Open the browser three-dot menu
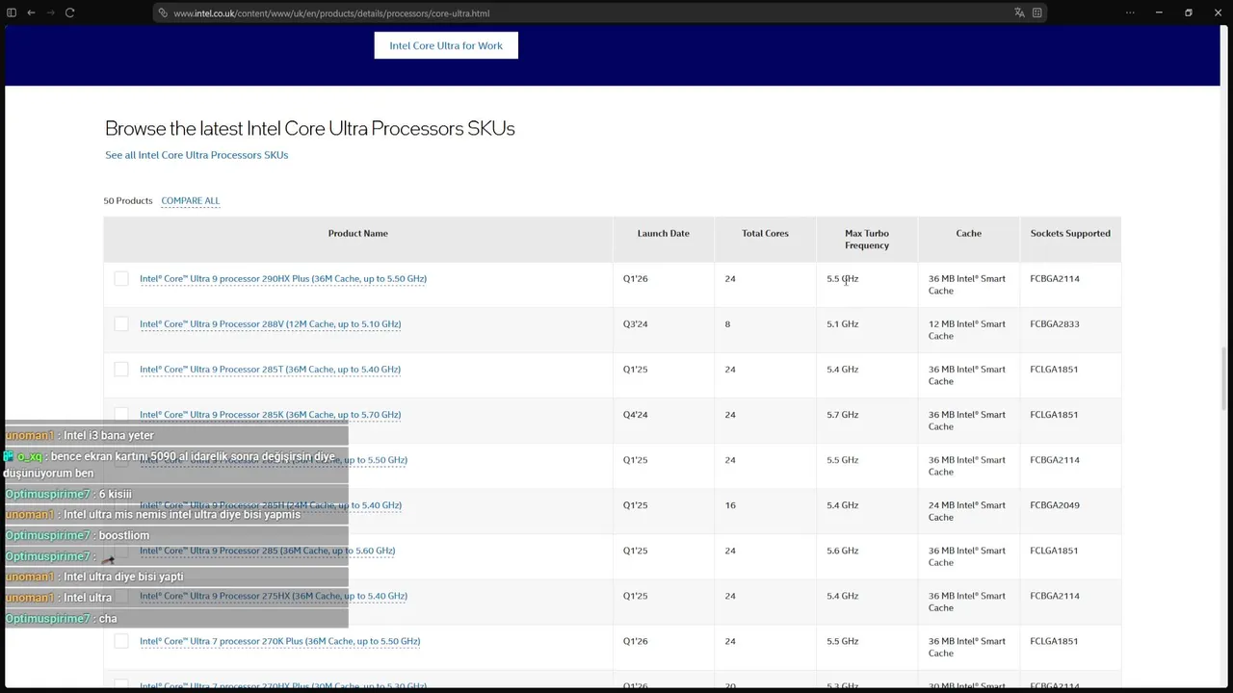Viewport: 1233px width, 693px height. pos(1130,13)
